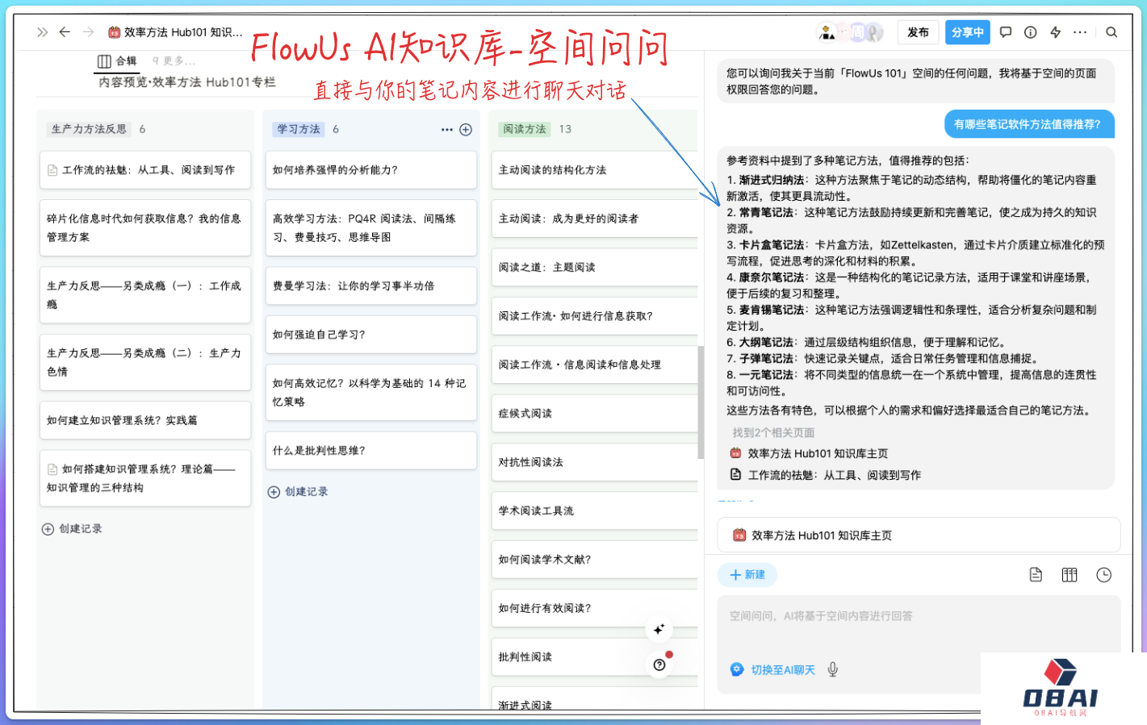Click the 学习方法 group tag
This screenshot has height=725, width=1147.
click(299, 129)
